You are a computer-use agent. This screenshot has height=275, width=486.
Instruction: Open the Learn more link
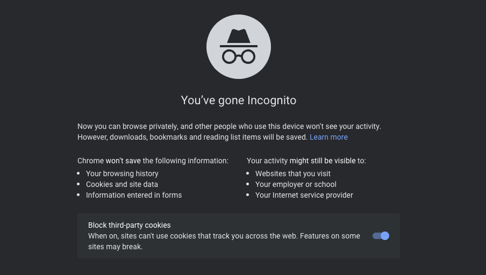click(x=328, y=137)
